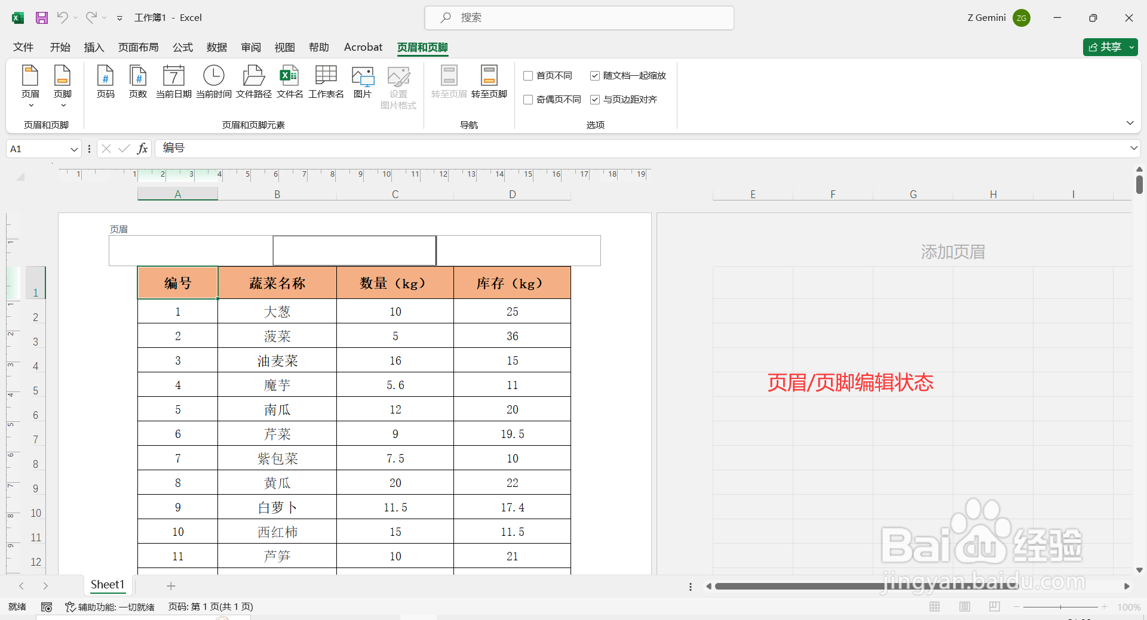Image resolution: width=1147 pixels, height=620 pixels.
Task: Select the Sheet1 sheet tab
Action: (x=108, y=585)
